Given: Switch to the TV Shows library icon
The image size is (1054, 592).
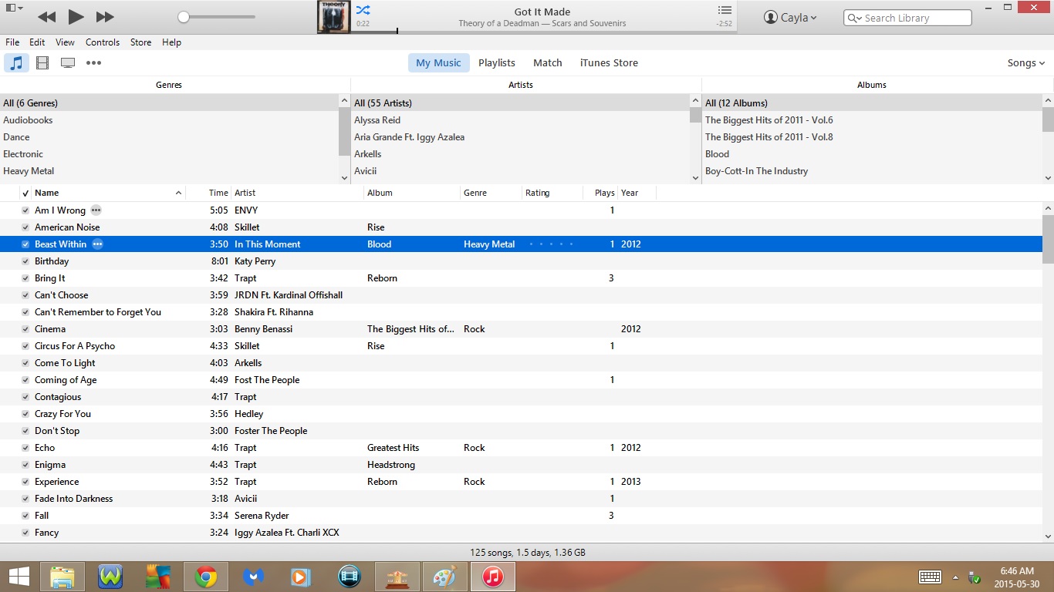Looking at the screenshot, I should (68, 63).
